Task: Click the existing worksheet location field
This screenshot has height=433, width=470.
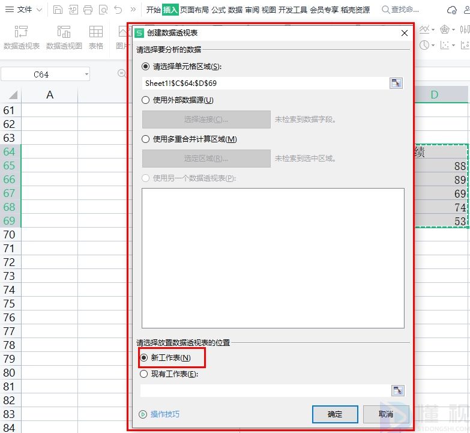Action: coord(265,391)
